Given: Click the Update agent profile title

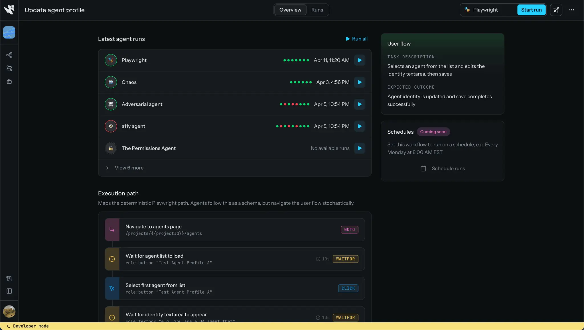Looking at the screenshot, I should click(54, 10).
